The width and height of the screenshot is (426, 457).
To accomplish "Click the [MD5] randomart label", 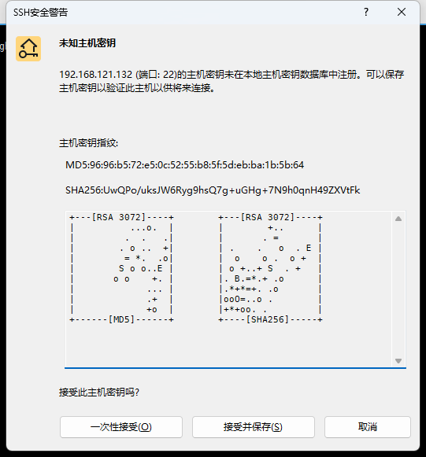I will pos(121,319).
